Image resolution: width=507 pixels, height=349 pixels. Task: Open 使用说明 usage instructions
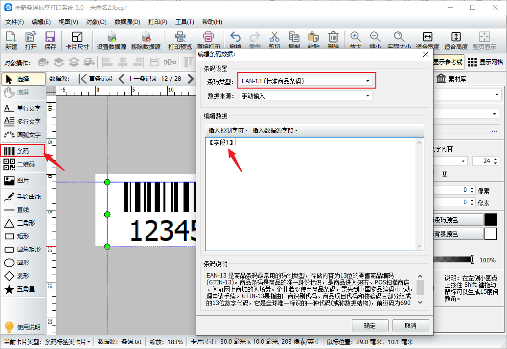point(23,327)
